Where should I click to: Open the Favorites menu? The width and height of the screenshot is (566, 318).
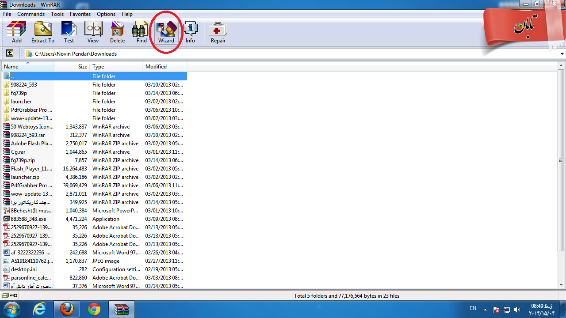(x=80, y=14)
